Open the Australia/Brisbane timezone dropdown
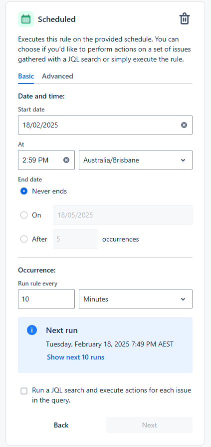This screenshot has width=211, height=447. (x=136, y=160)
